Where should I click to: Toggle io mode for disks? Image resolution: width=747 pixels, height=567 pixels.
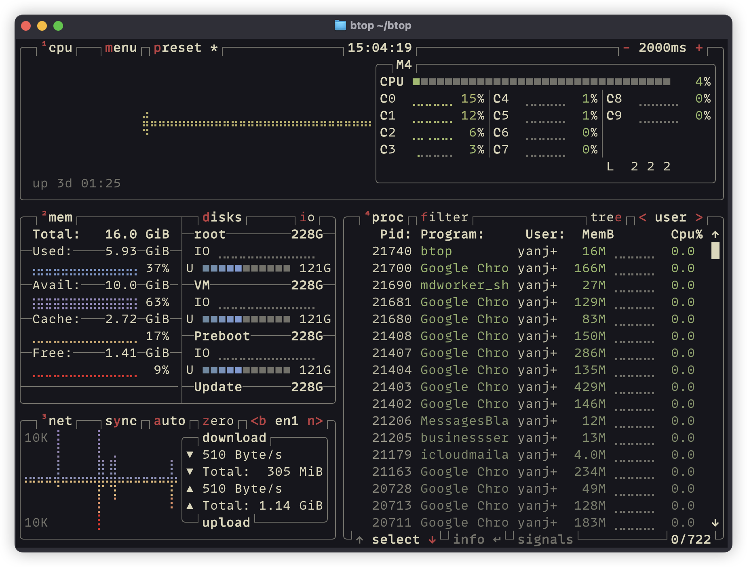pos(307,218)
